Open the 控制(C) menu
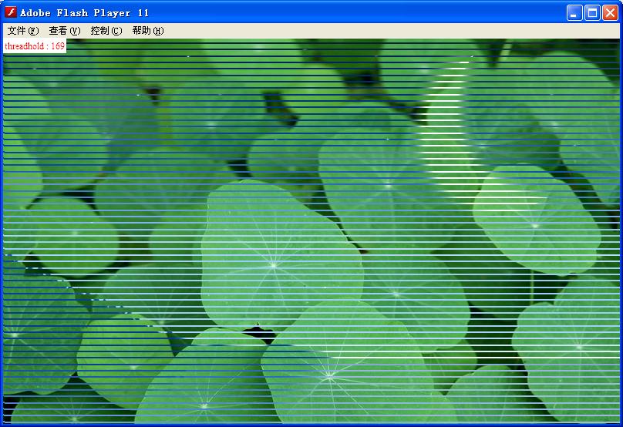 point(106,31)
